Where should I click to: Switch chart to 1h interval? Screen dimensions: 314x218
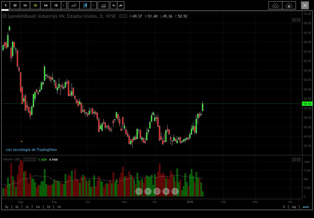(x=25, y=5)
